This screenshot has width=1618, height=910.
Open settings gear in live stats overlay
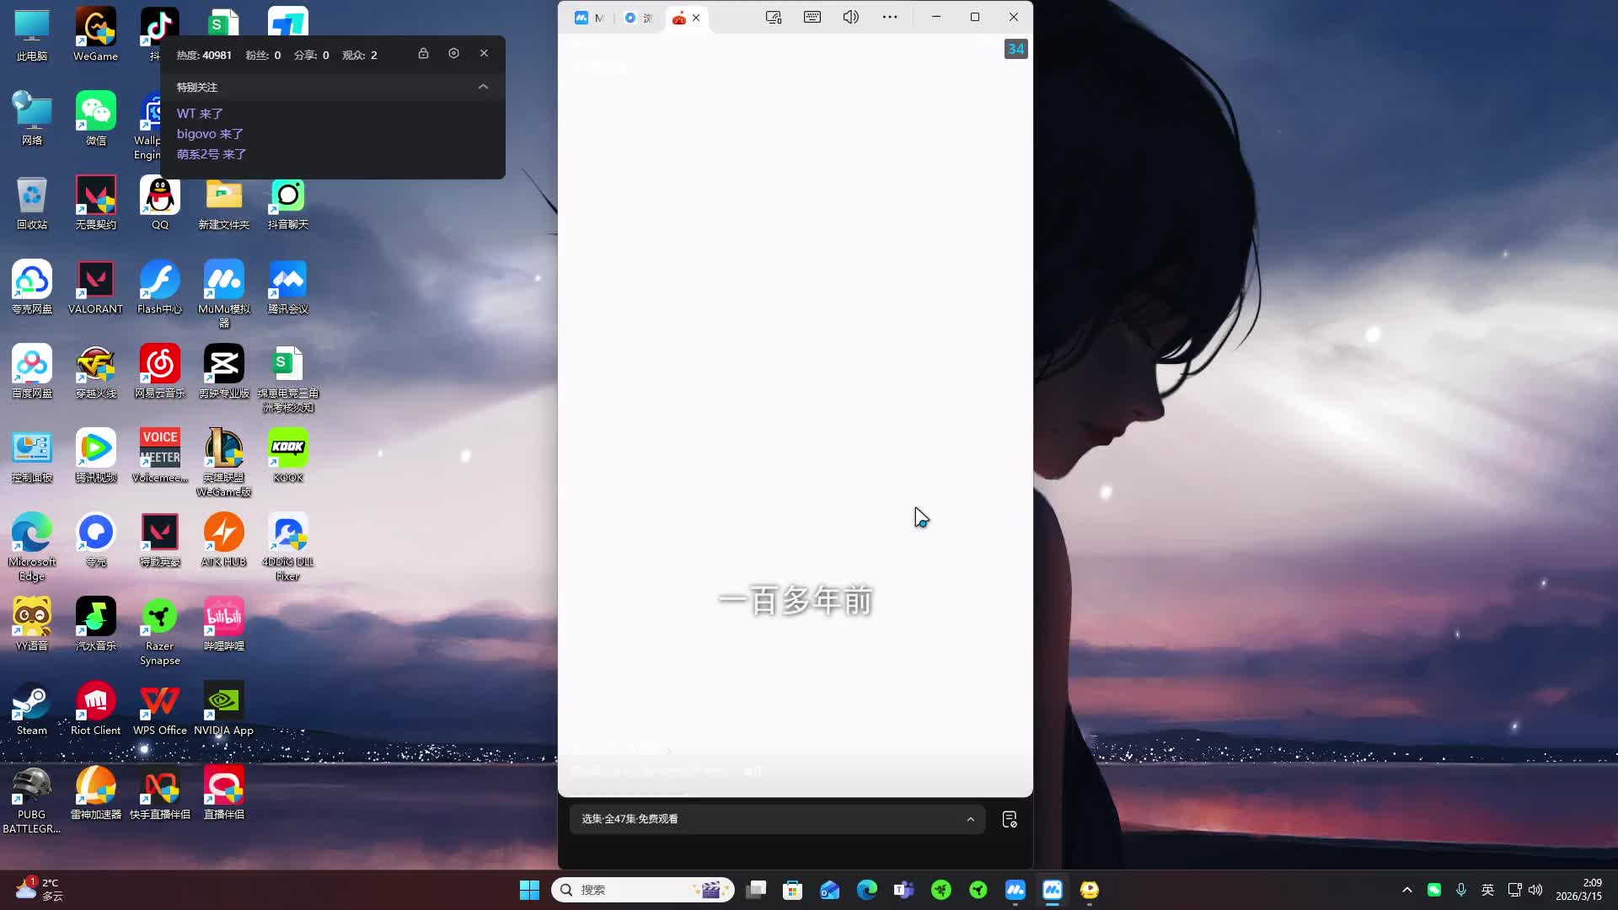point(453,53)
